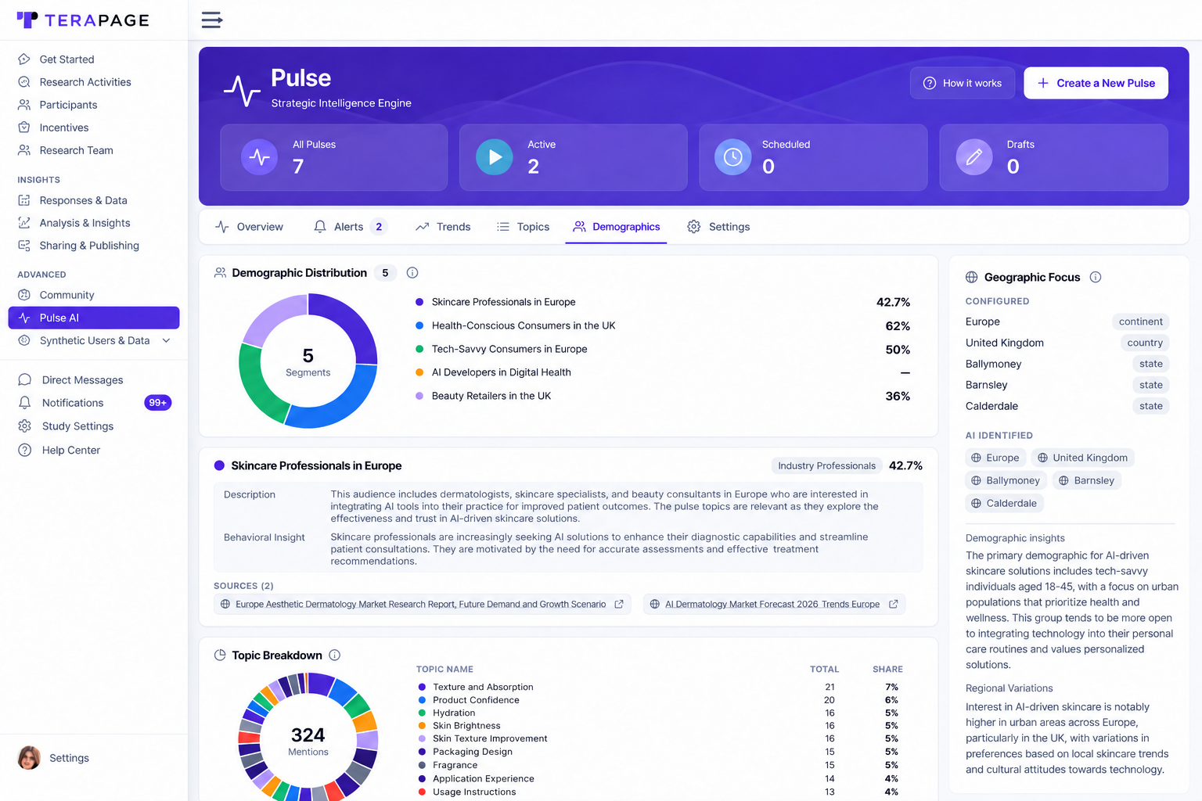
Task: Toggle the sidebar with the hamburger icon
Action: pos(211,20)
